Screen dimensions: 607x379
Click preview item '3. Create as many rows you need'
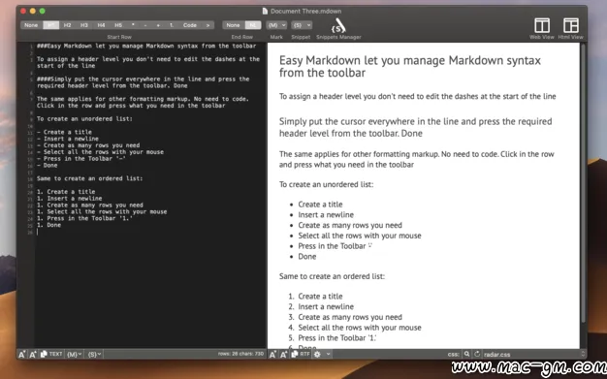pyautogui.click(x=345, y=317)
